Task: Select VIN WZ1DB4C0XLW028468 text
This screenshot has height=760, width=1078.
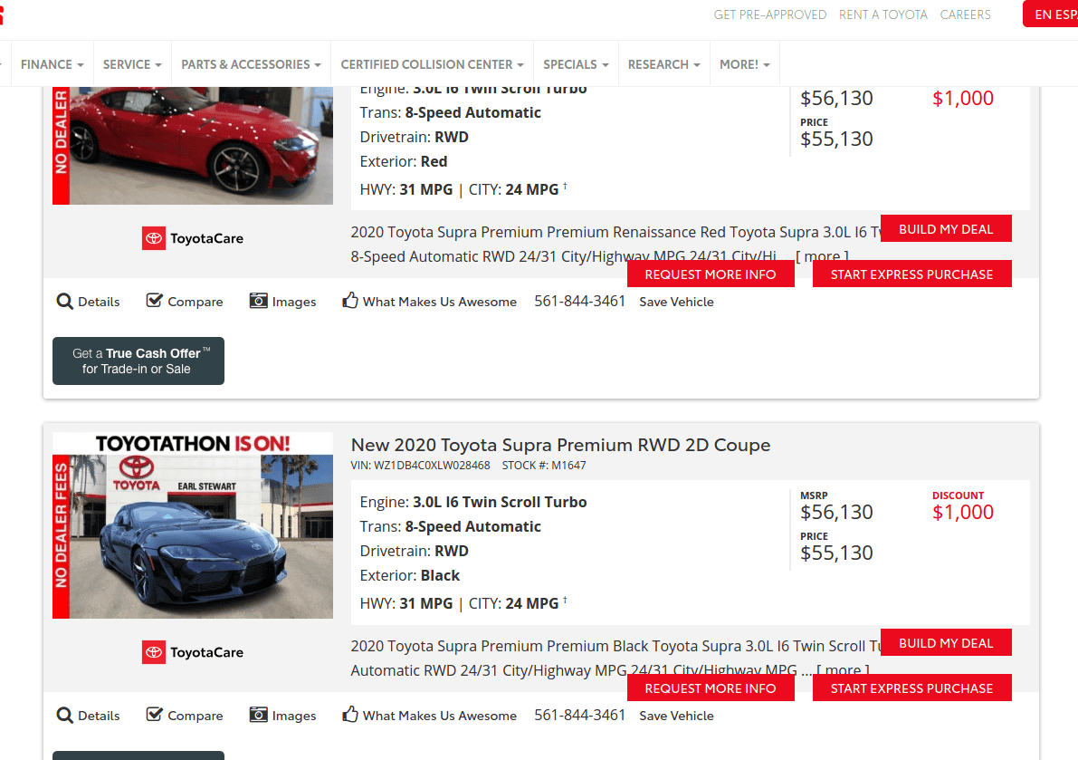Action: (420, 466)
